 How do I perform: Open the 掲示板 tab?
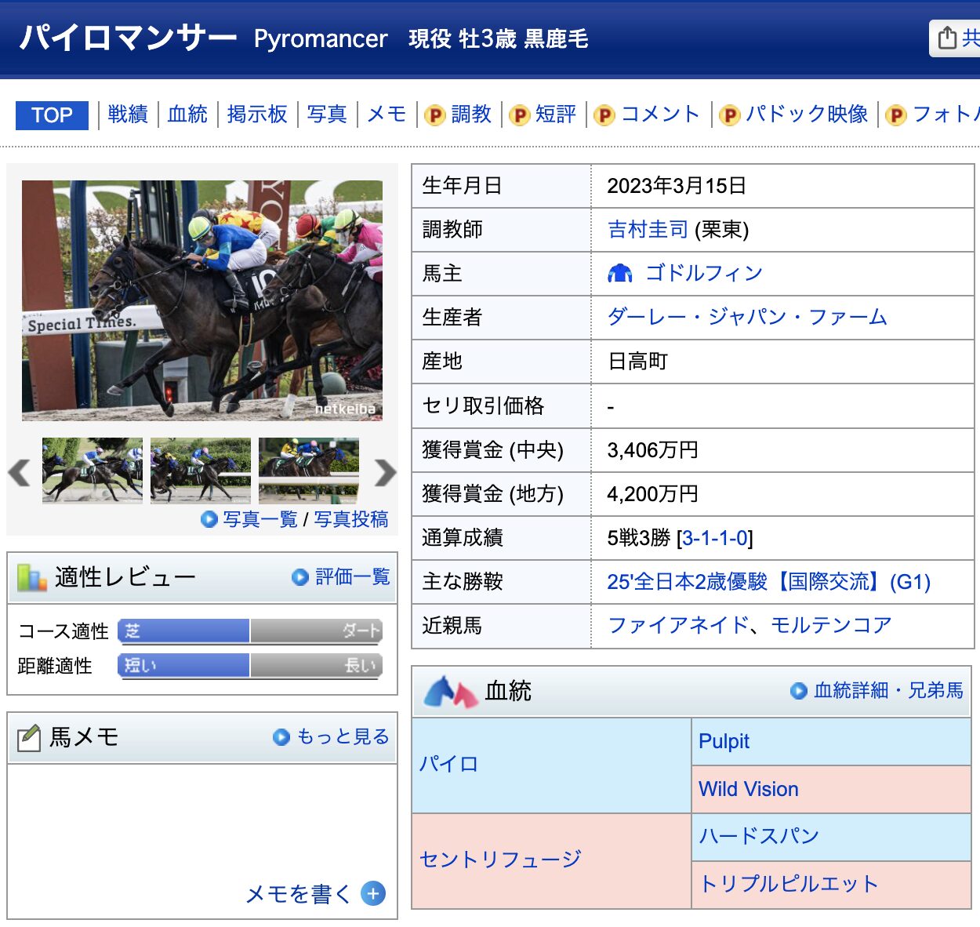pos(257,115)
